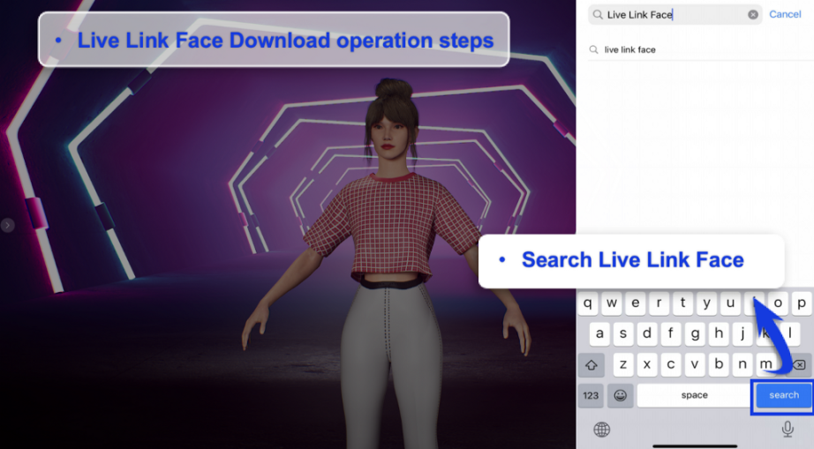Tap the letter g key

click(695, 334)
